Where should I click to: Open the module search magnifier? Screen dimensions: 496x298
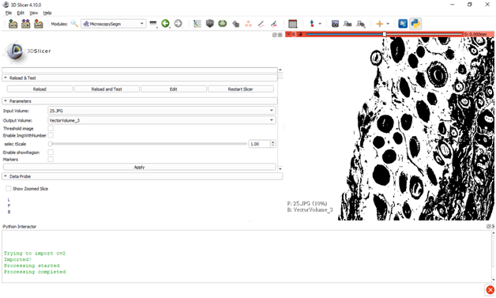pyautogui.click(x=74, y=24)
